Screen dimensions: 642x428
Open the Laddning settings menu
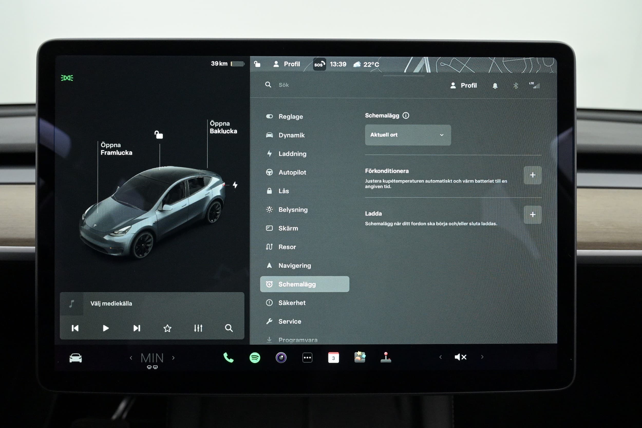click(x=292, y=154)
